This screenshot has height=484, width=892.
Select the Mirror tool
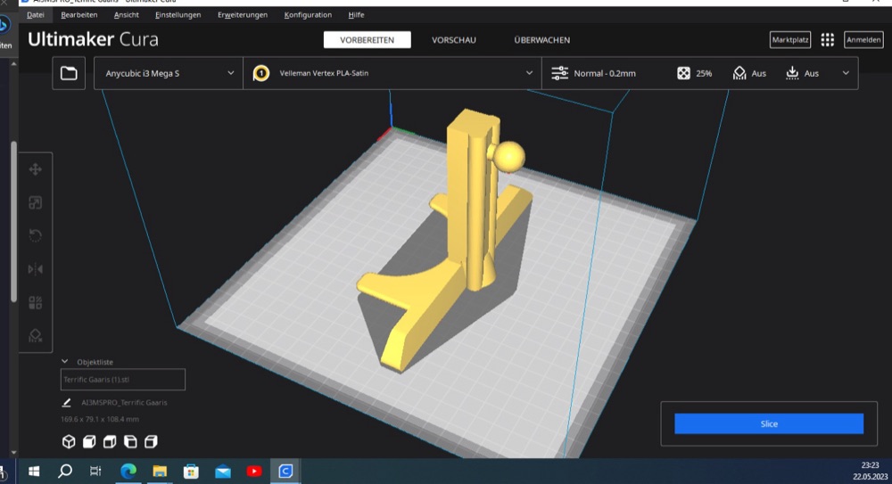pyautogui.click(x=36, y=269)
